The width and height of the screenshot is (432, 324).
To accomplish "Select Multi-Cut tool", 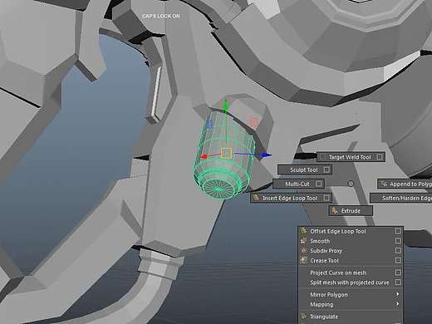I will tap(298, 184).
